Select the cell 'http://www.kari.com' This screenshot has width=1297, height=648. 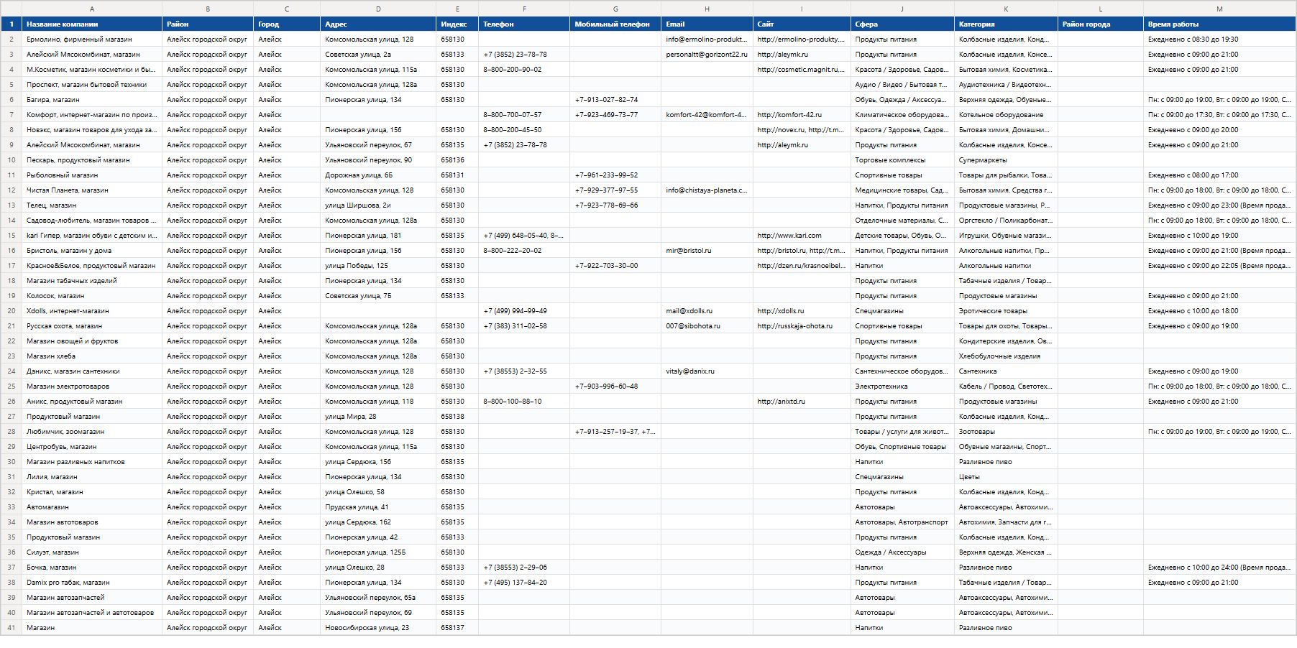click(802, 236)
